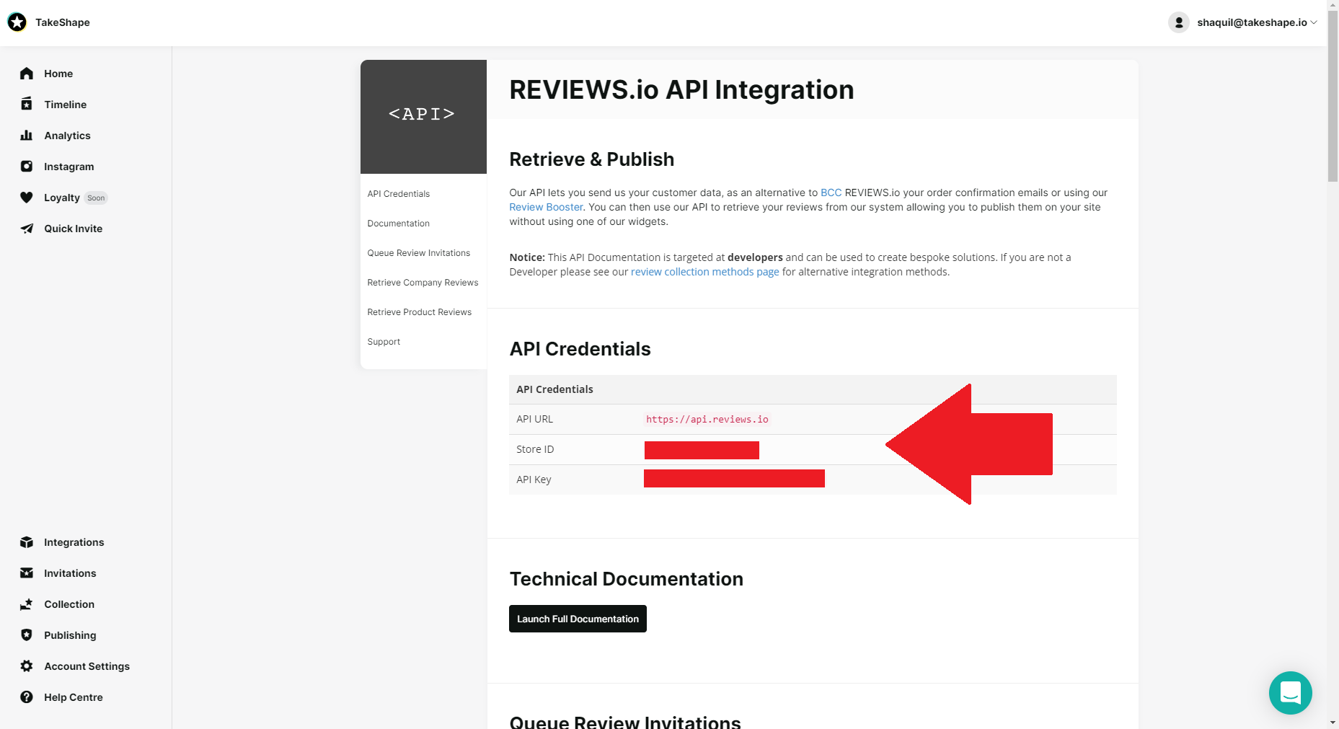Viewport: 1339px width, 729px height.
Task: Go to Home in the sidebar
Action: pos(58,74)
